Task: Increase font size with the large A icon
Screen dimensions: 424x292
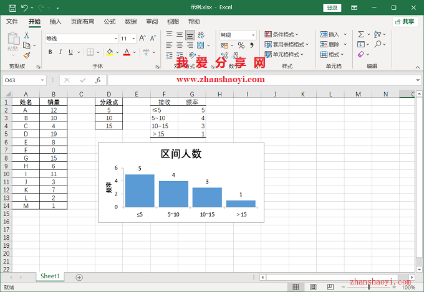Action: point(142,39)
